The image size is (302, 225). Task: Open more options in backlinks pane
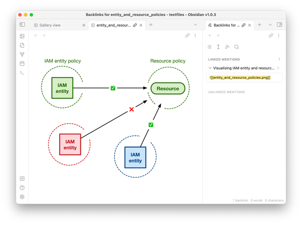pyautogui.click(x=278, y=35)
